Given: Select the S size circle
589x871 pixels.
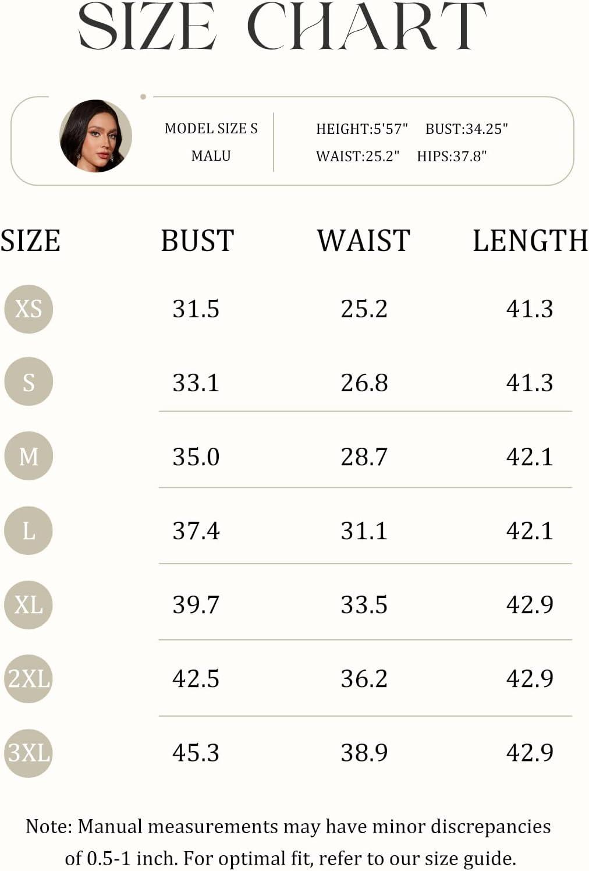Looking at the screenshot, I should click(x=29, y=382).
